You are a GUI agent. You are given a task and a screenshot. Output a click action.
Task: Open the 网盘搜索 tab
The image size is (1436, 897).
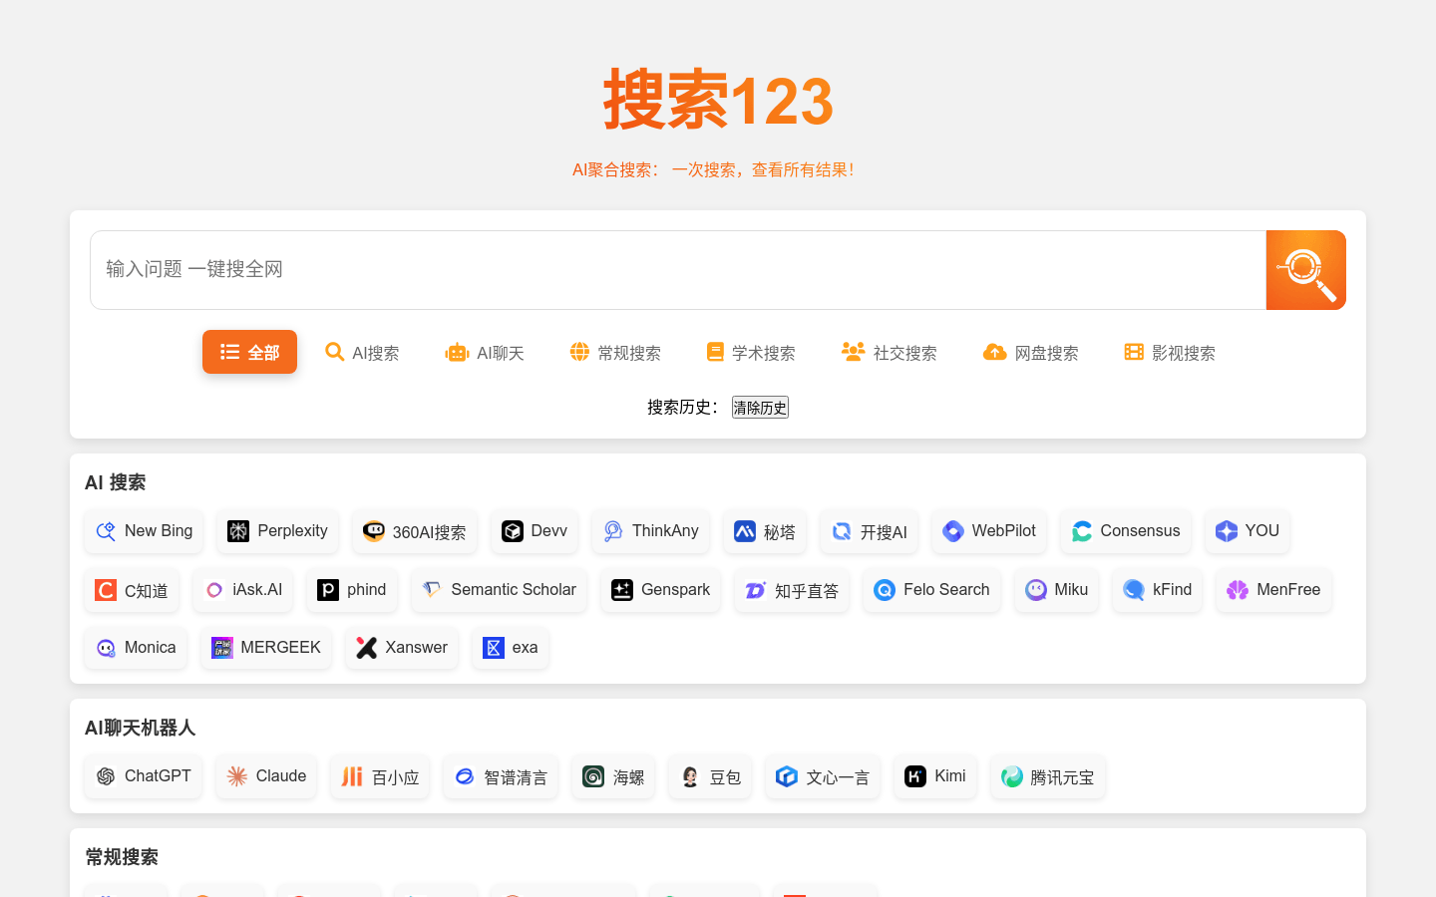1030,352
